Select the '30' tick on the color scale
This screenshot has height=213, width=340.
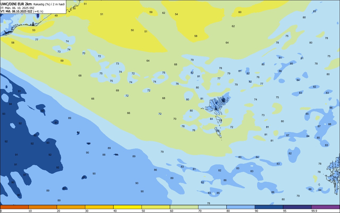coord(87,211)
